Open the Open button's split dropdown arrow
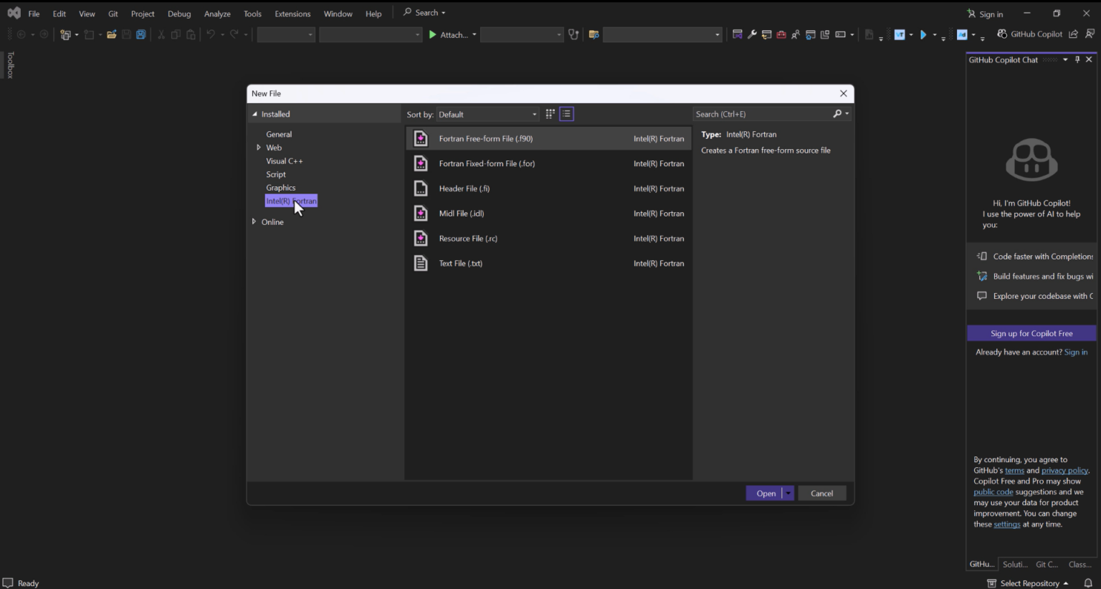Image resolution: width=1101 pixels, height=589 pixels. (x=787, y=493)
